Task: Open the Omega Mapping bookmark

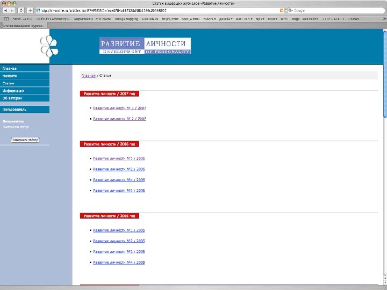Action: pos(126,19)
